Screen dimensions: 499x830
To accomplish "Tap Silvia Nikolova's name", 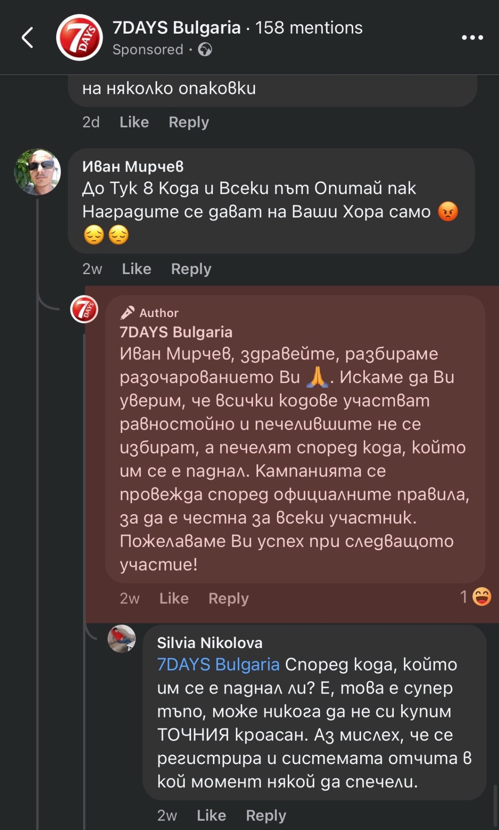I will point(210,643).
